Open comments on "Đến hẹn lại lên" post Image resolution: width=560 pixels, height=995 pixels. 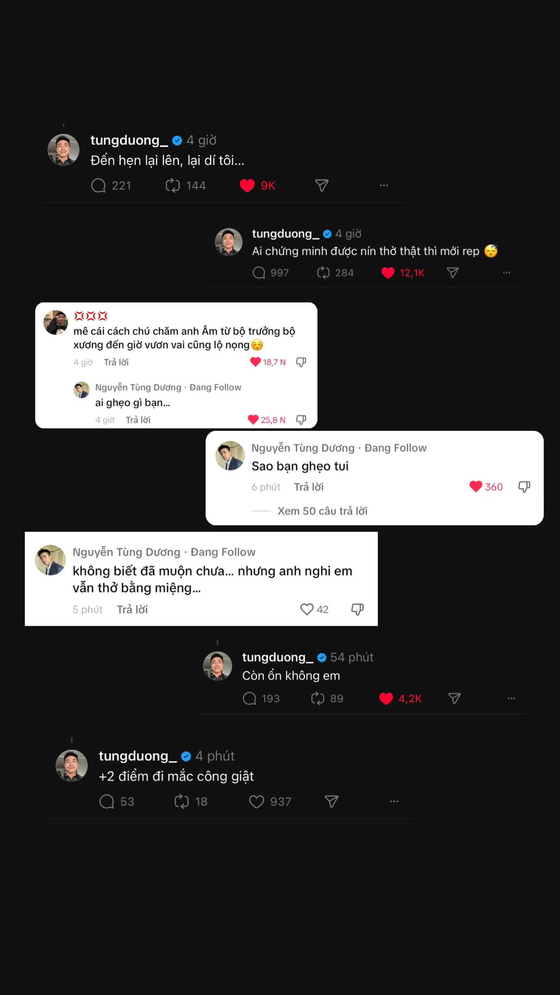click(x=99, y=186)
